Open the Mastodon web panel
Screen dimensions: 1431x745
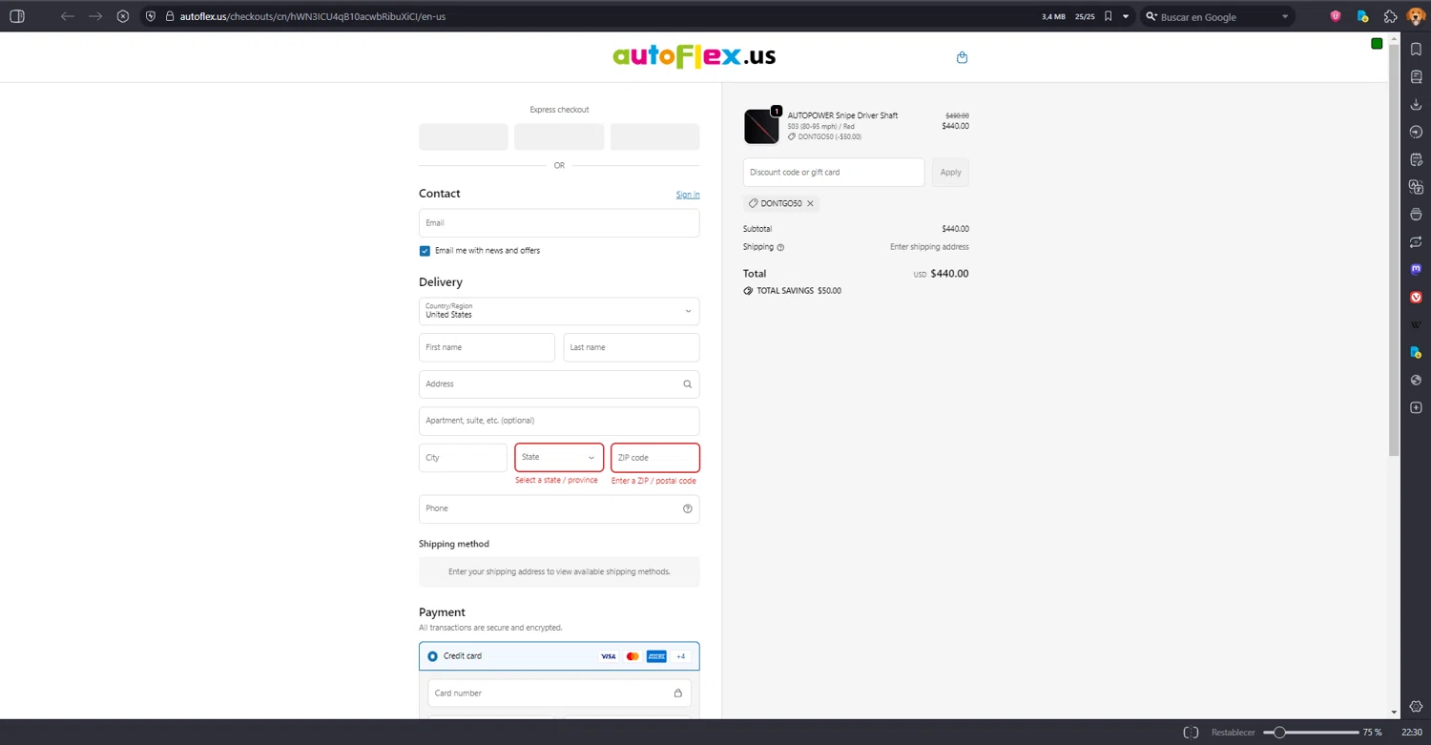1416,270
